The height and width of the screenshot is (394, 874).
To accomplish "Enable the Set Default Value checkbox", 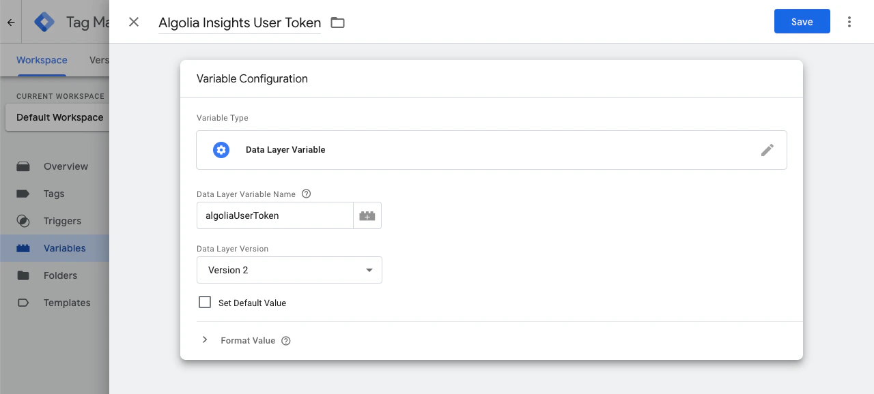I will [x=205, y=302].
